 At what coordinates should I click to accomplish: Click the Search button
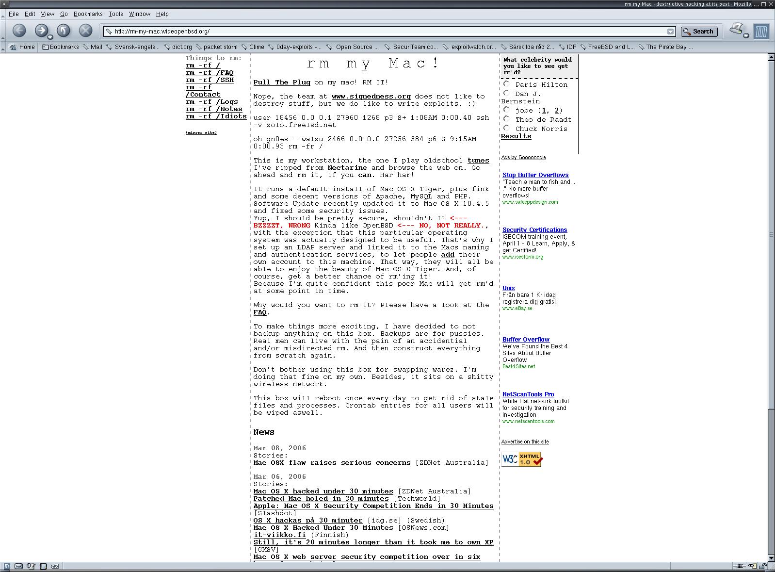click(x=699, y=32)
